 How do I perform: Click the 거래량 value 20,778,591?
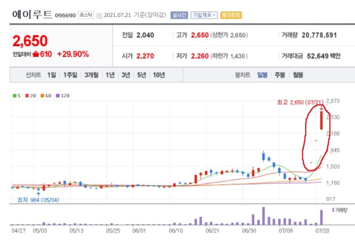point(319,35)
